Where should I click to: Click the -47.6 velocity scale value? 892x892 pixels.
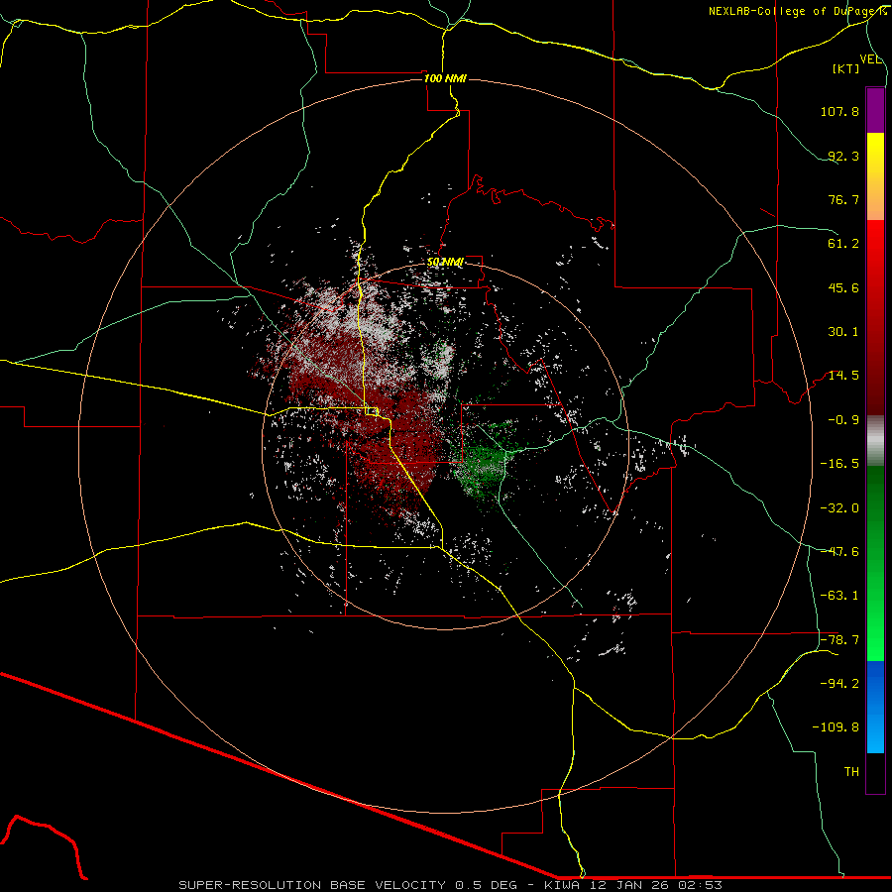839,552
